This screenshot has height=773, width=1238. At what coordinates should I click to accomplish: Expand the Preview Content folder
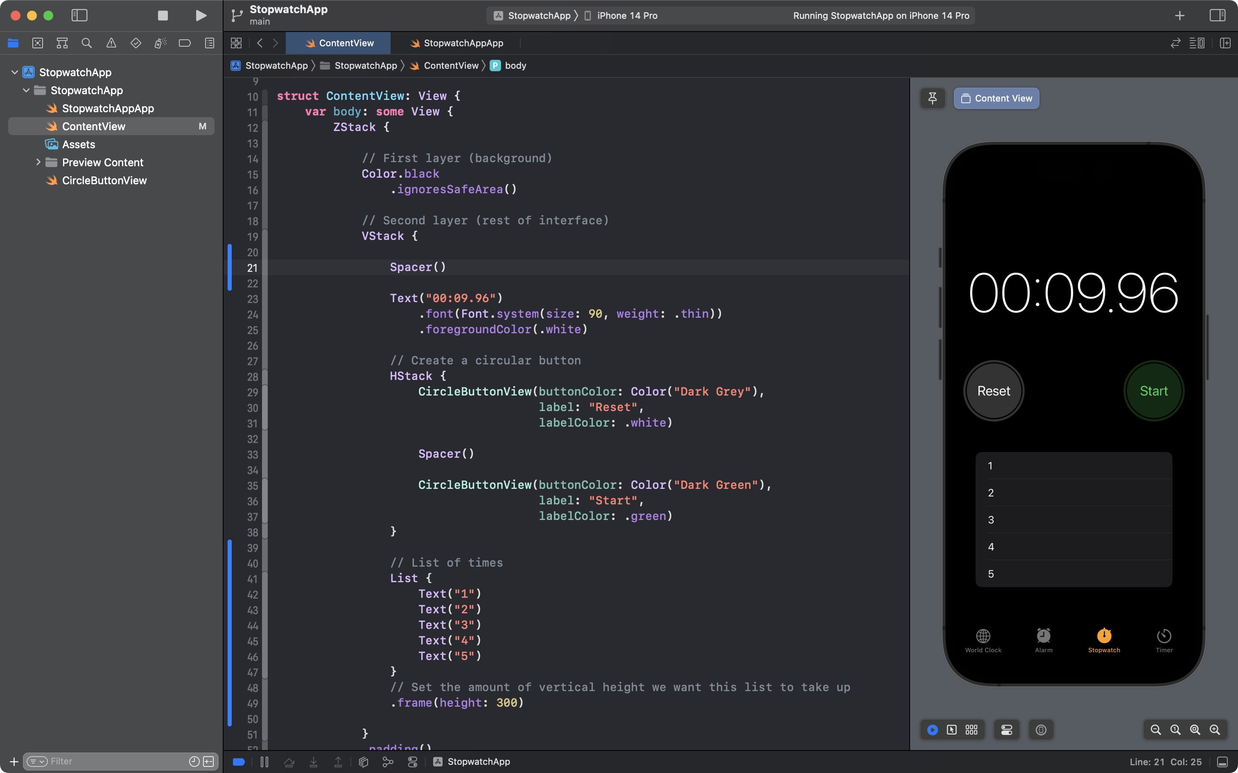tap(38, 162)
